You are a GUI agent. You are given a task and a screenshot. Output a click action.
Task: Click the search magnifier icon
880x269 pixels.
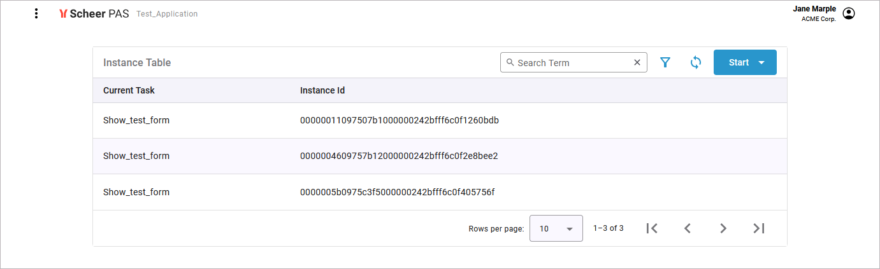510,62
